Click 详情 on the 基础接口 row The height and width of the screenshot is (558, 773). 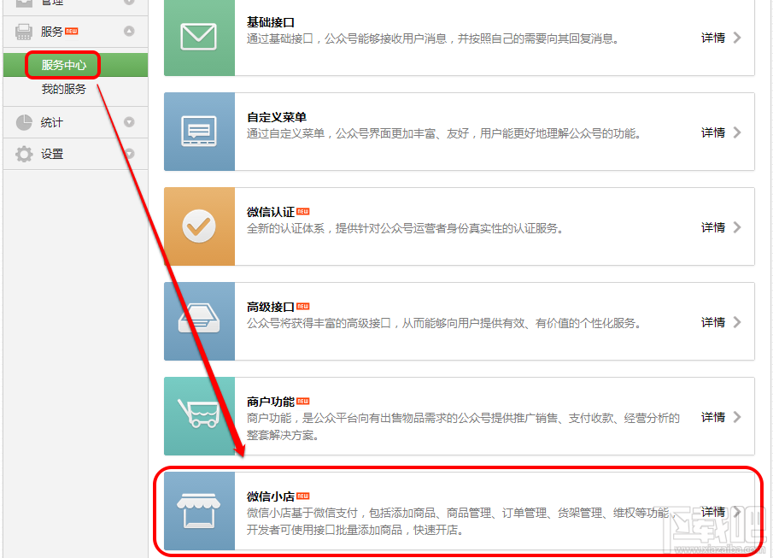click(x=712, y=38)
